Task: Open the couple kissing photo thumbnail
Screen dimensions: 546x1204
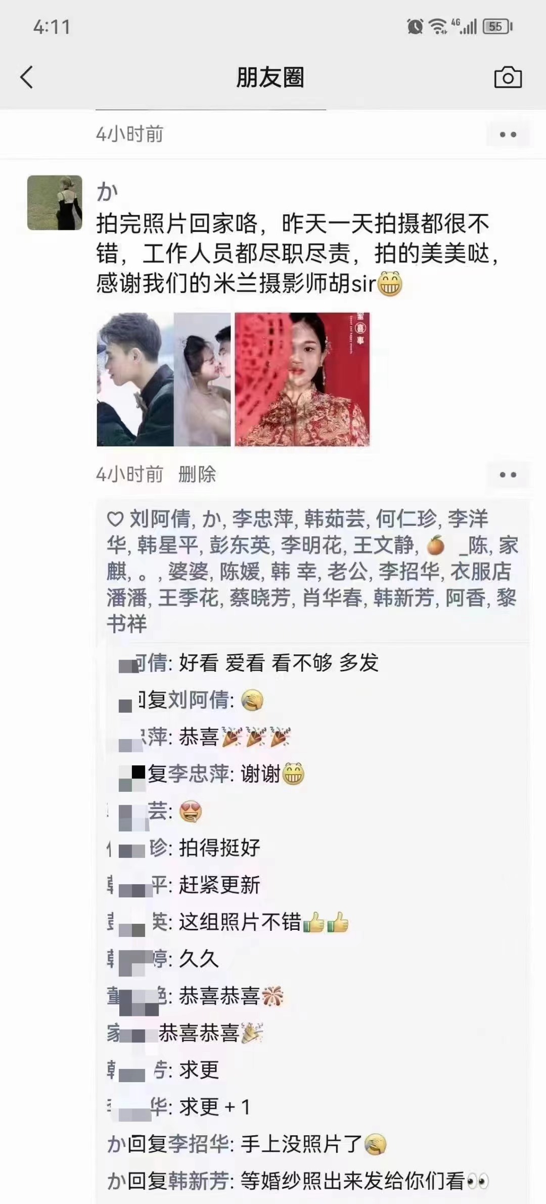Action: pyautogui.click(x=135, y=379)
